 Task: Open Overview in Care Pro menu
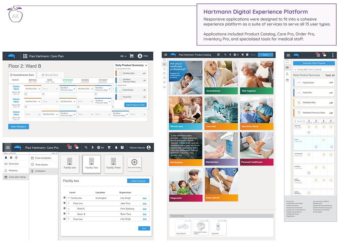point(14,164)
